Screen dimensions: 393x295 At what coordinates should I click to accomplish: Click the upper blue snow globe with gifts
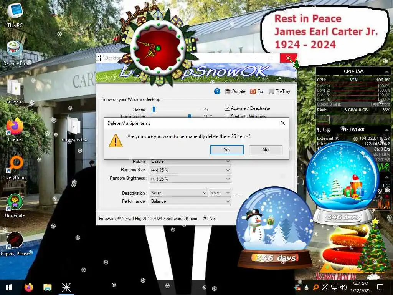pos(343,182)
